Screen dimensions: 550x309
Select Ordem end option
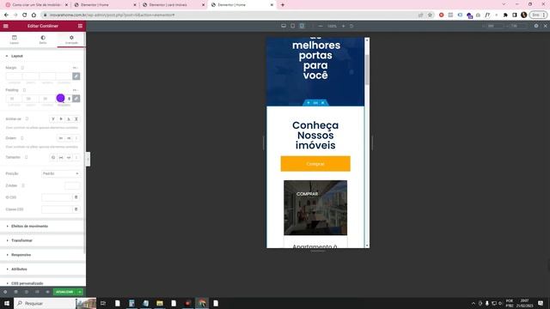69,138
